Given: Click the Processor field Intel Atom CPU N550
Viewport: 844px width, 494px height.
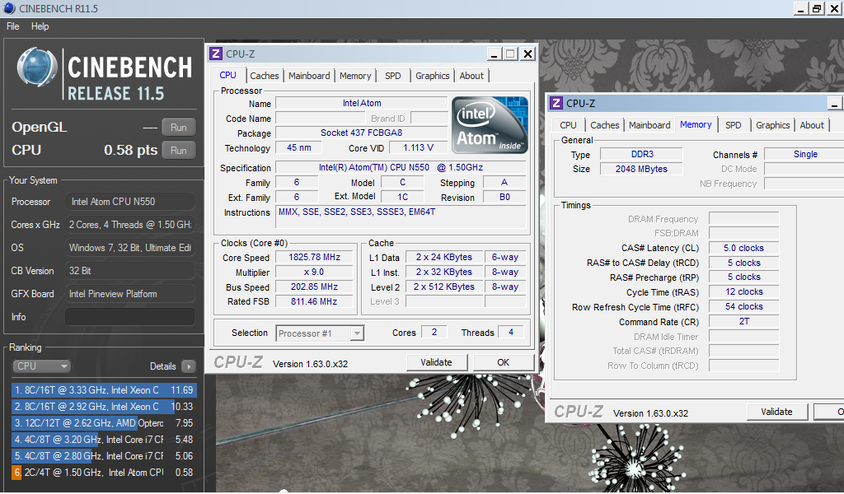Looking at the screenshot, I should (130, 202).
